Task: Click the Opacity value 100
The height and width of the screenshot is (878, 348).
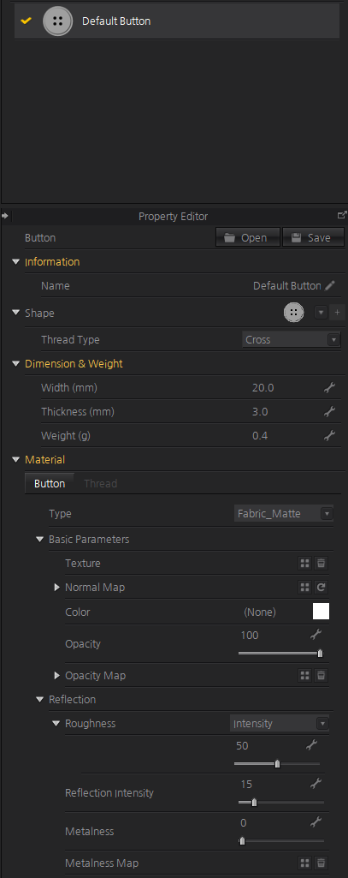Action: pyautogui.click(x=250, y=635)
